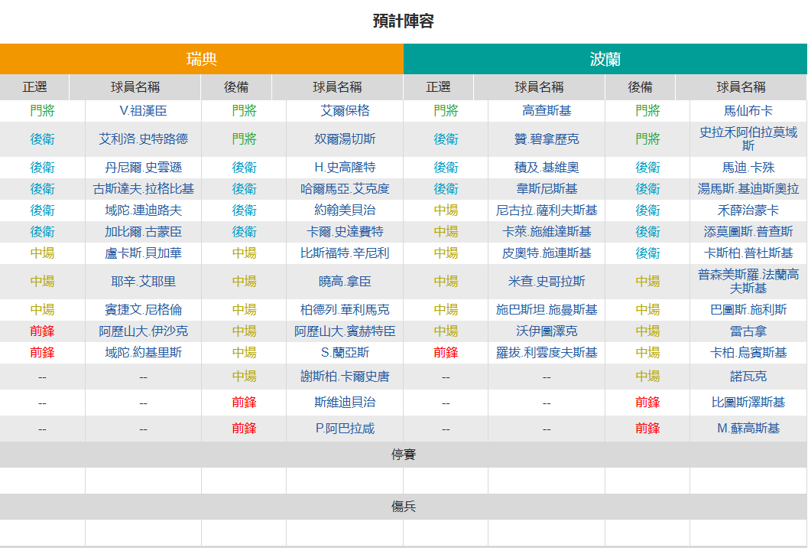Open substitute player 馬仙布卡

[748, 111]
